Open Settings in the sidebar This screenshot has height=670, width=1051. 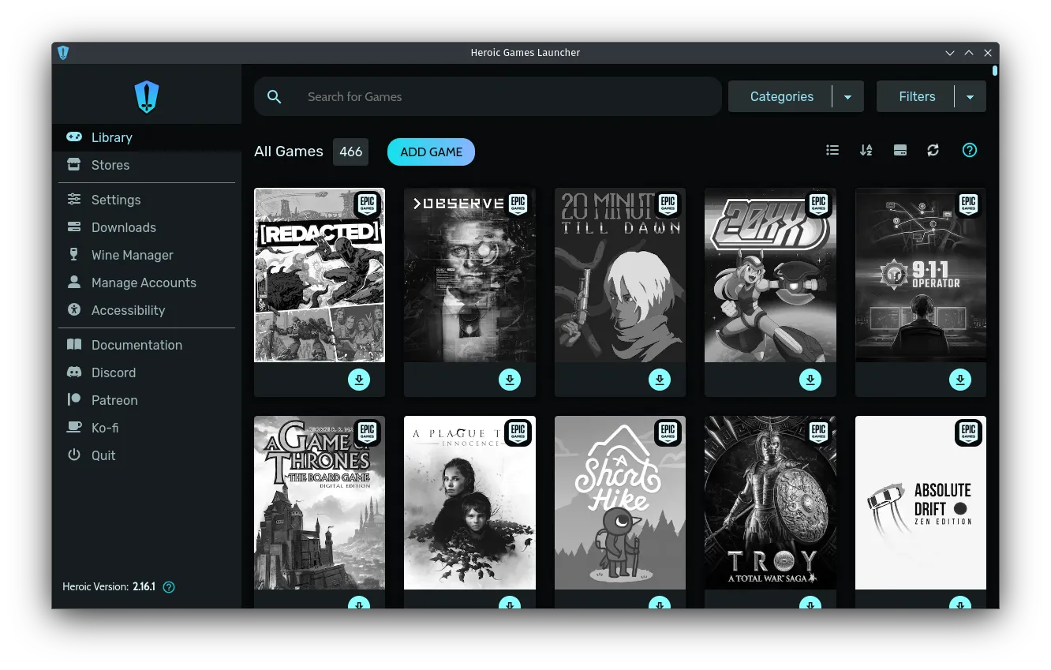point(147,200)
